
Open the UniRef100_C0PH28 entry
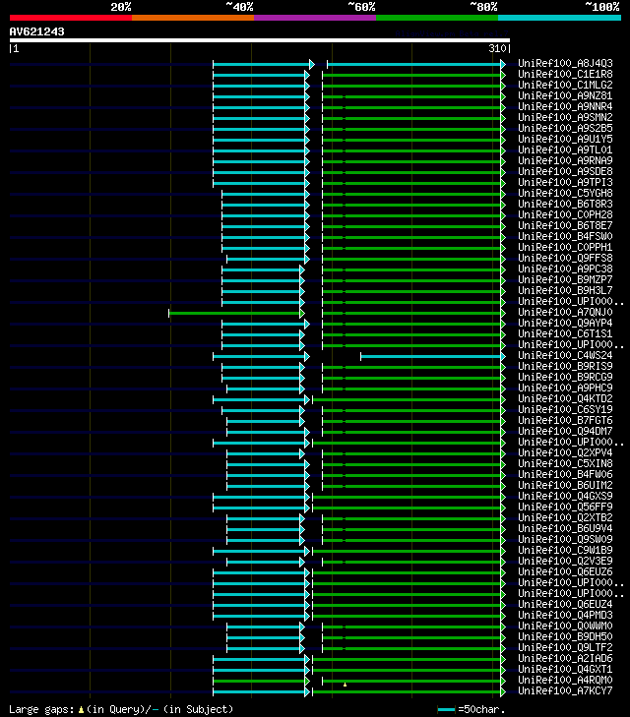click(565, 215)
